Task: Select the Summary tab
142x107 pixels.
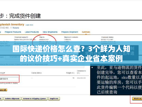Action: click(86, 32)
